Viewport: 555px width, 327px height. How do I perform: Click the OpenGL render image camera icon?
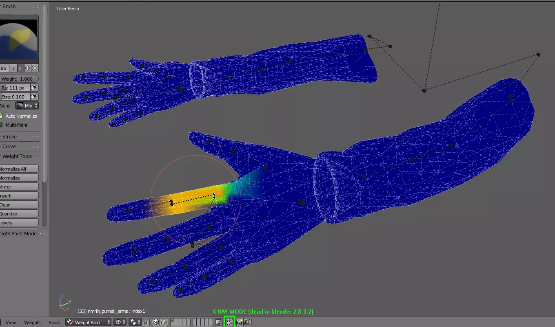(x=239, y=322)
